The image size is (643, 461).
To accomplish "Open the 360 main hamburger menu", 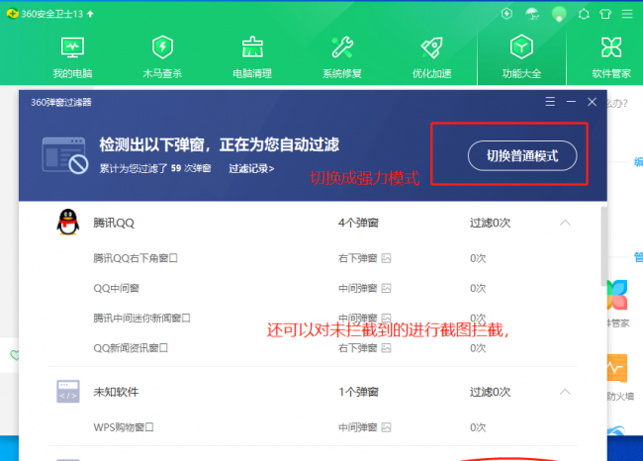I will point(627,15).
